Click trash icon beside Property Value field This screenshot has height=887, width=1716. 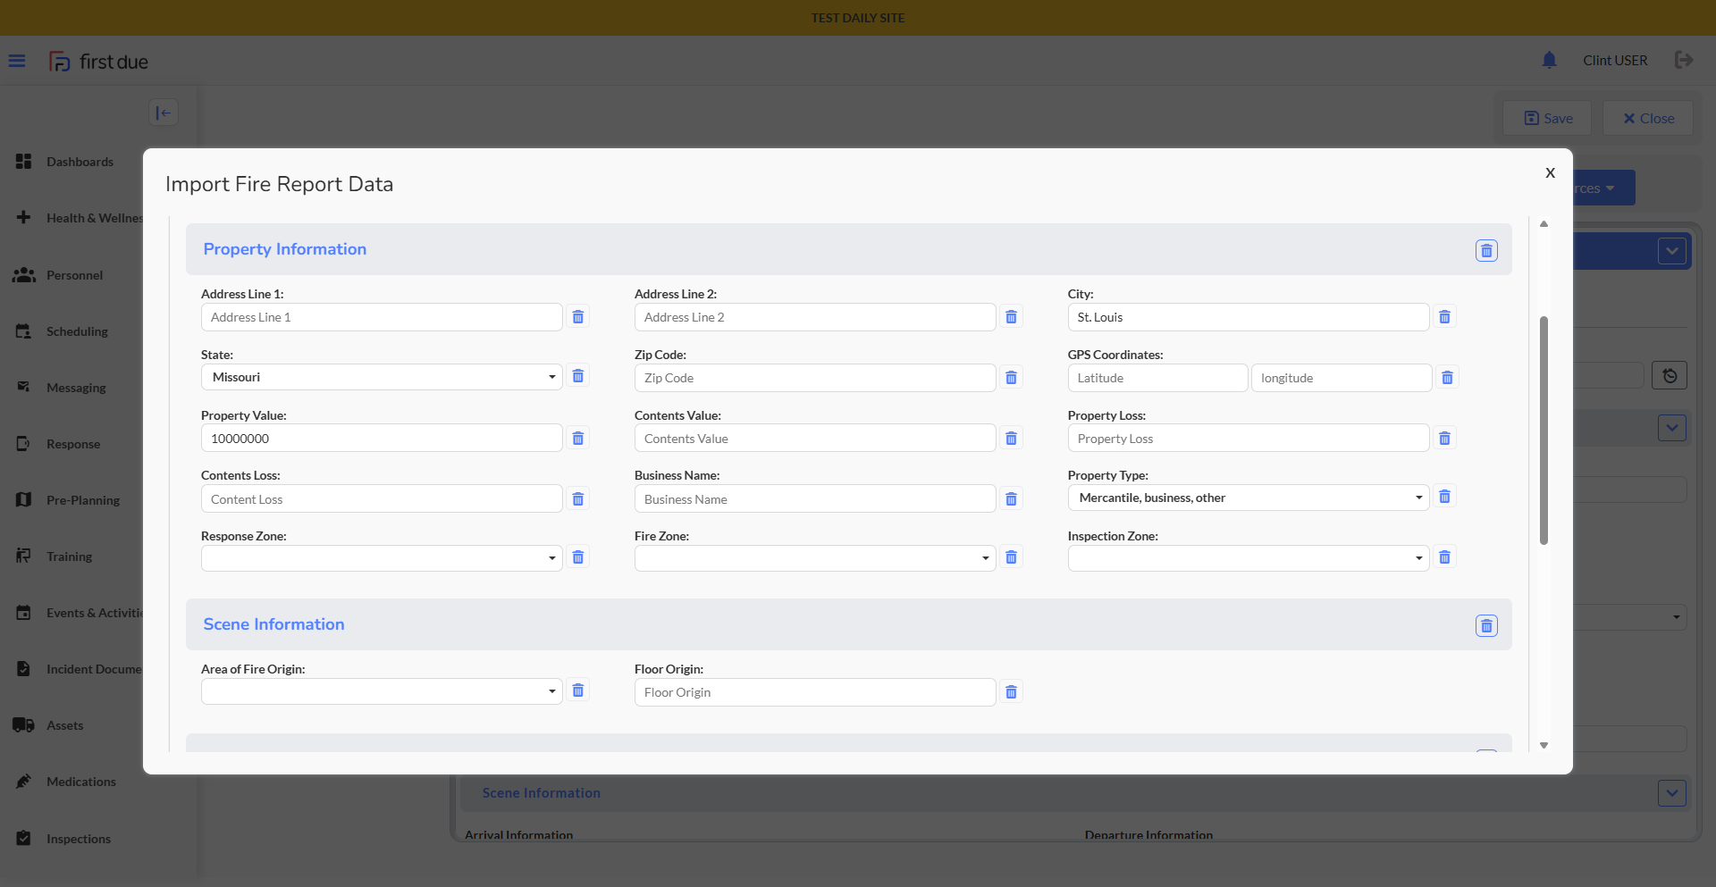point(578,439)
